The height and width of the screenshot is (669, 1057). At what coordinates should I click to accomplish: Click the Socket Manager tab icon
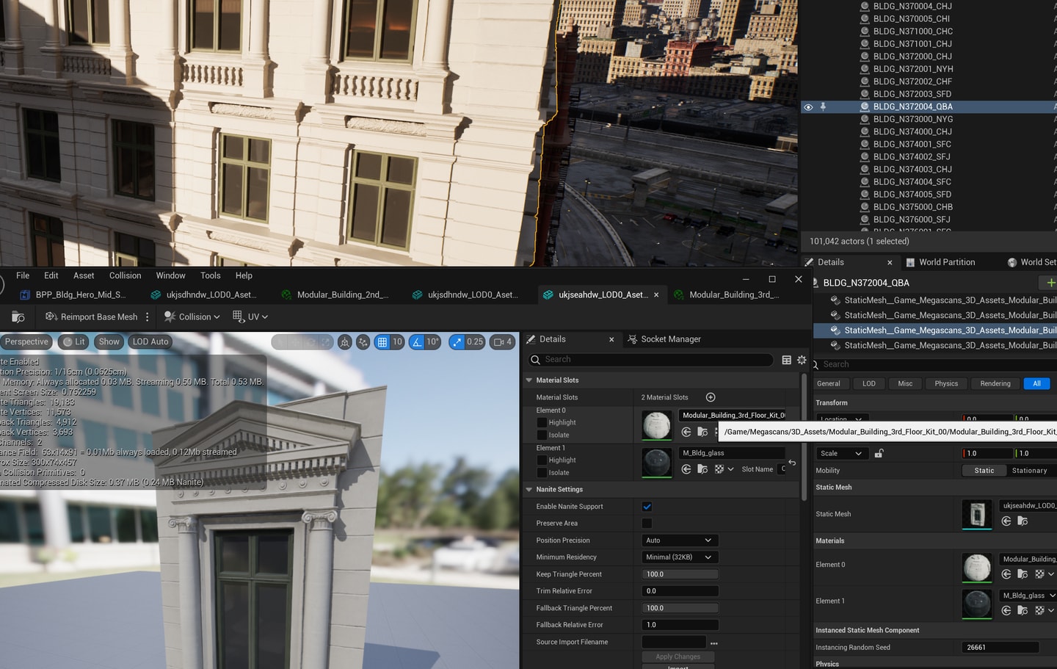tap(632, 339)
